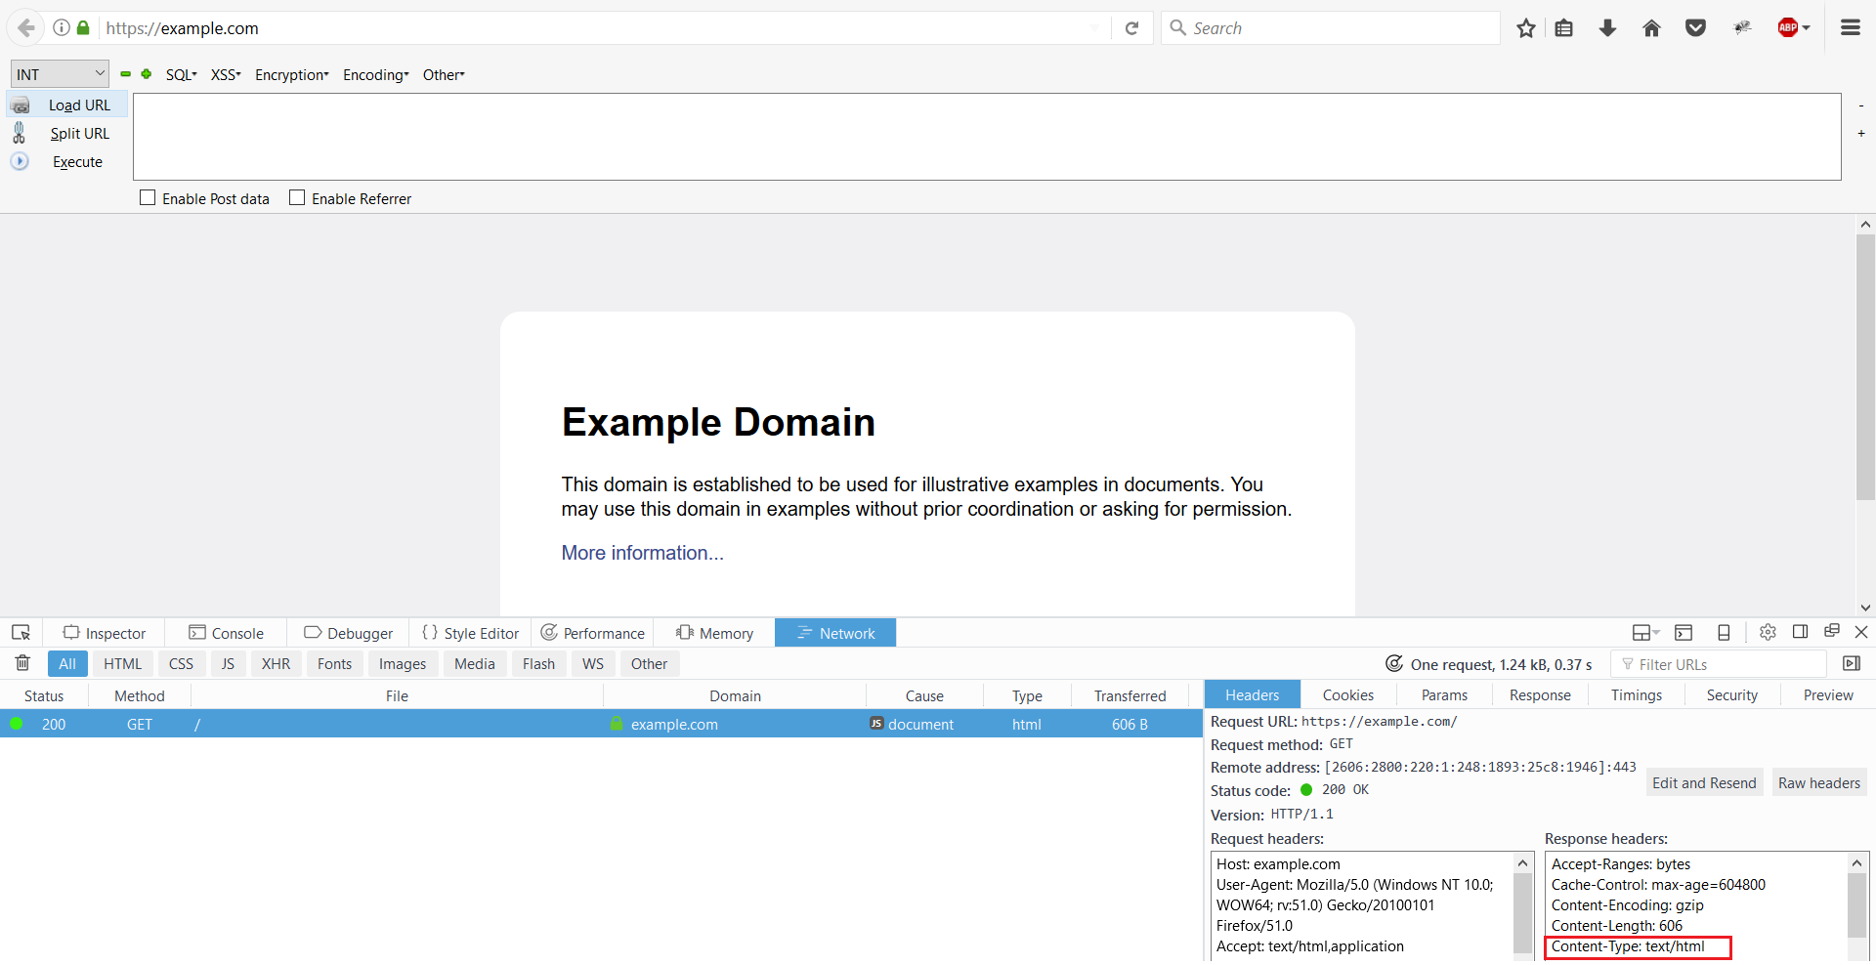Enable the Post data checkbox
1876x965 pixels.
coord(148,197)
